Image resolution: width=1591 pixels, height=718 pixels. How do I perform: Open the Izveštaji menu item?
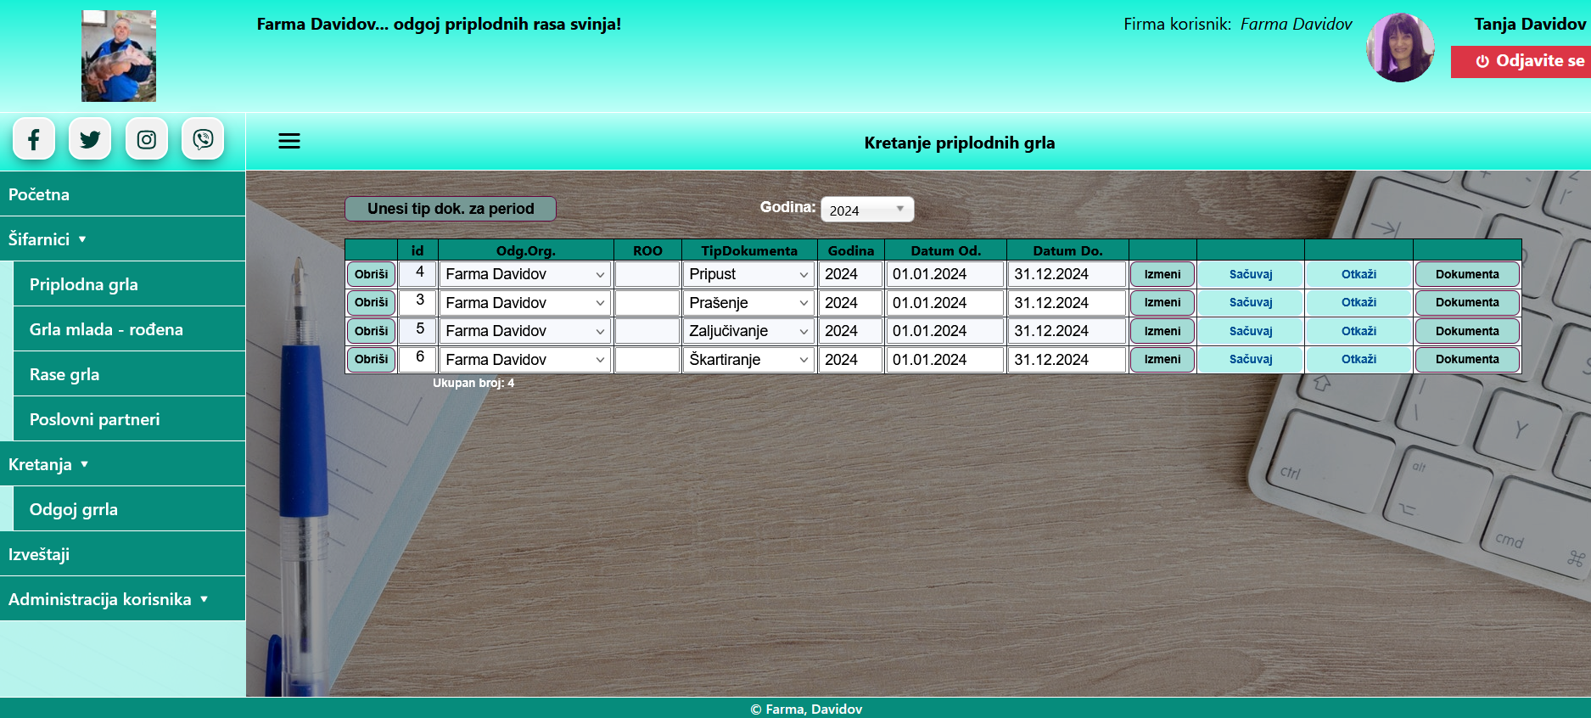[39, 554]
